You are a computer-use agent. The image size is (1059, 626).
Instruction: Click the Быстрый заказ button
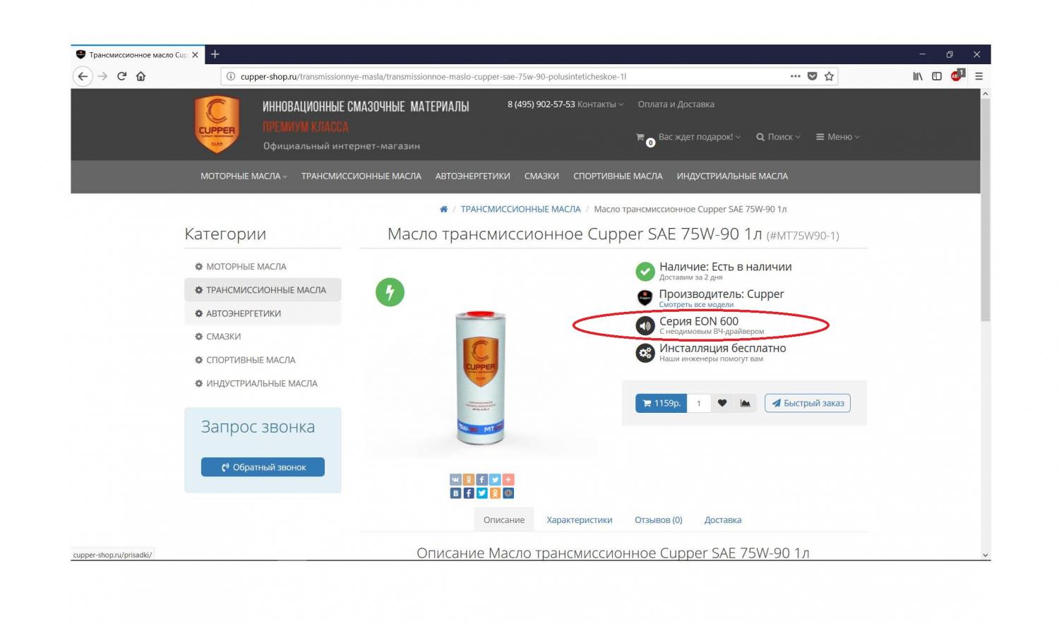[808, 403]
